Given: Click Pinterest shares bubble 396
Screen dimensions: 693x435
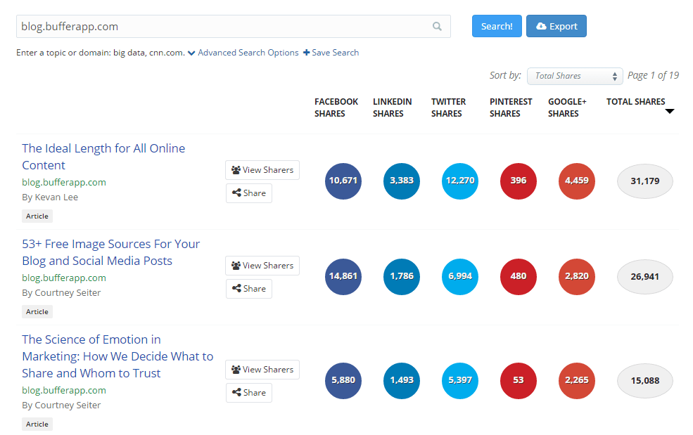Looking at the screenshot, I should pos(519,181).
